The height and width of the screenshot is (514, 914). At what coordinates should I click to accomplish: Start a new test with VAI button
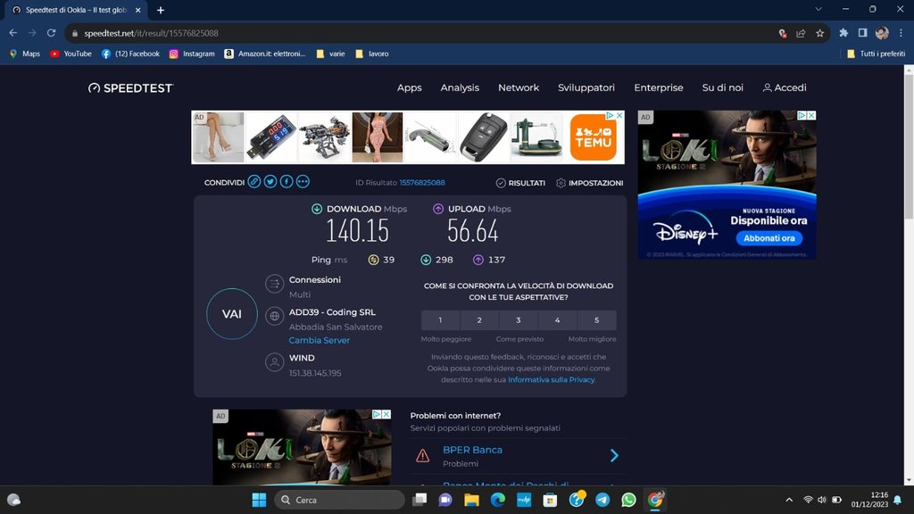coord(232,314)
